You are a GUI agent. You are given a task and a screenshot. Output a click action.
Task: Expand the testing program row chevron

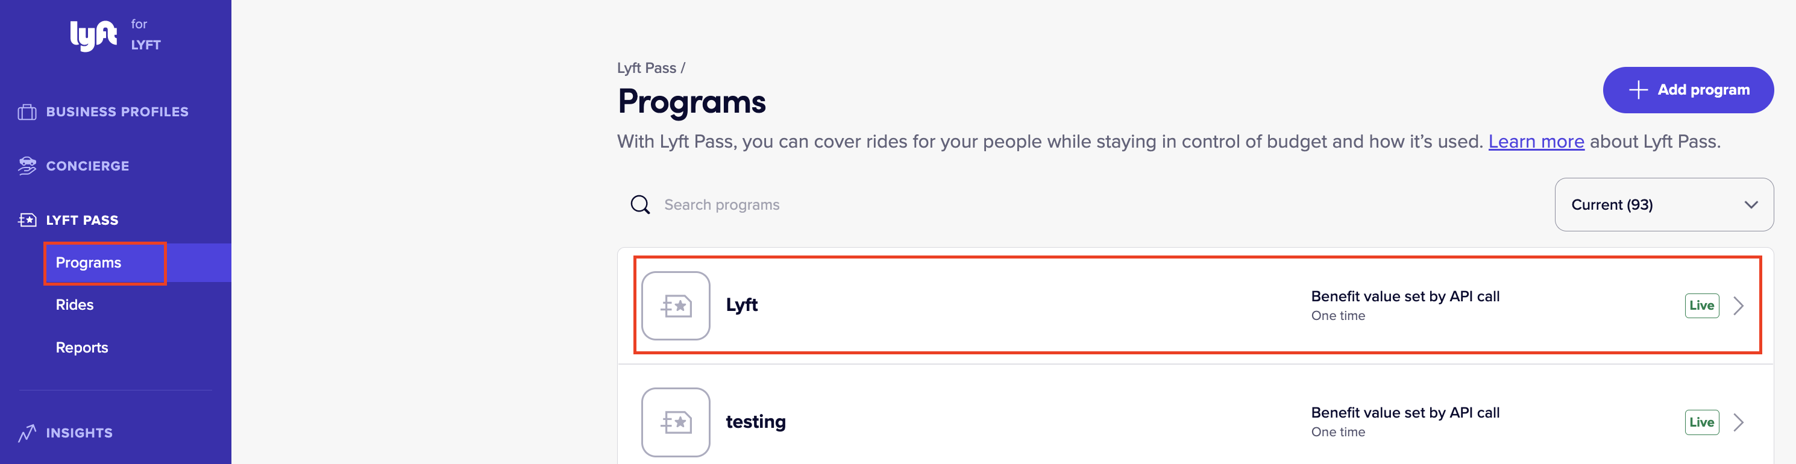pos(1739,422)
